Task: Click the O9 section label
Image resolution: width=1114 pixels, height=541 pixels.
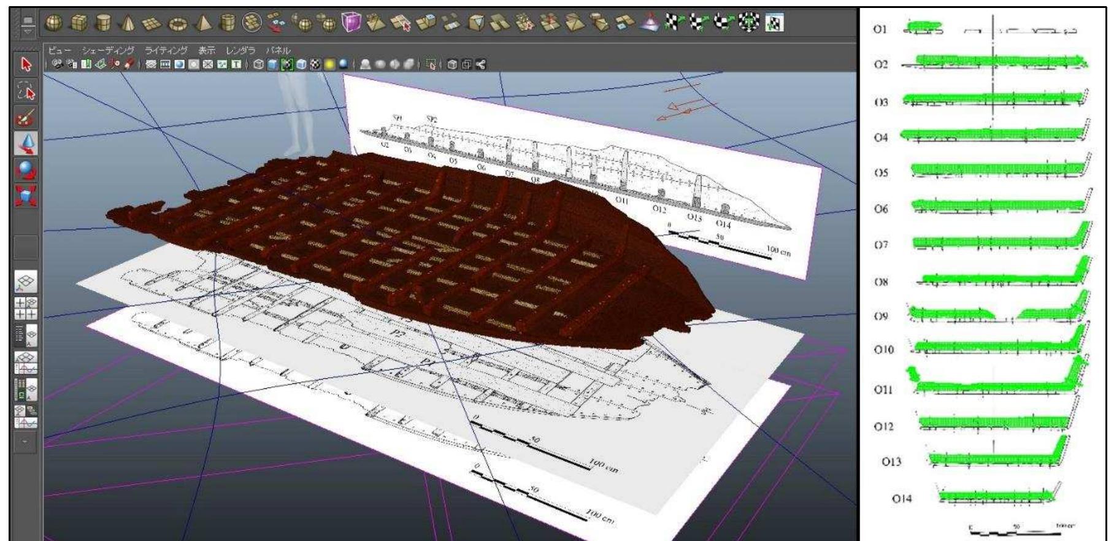Action: tap(881, 317)
